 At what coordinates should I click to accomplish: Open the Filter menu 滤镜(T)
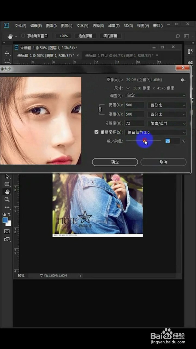[x=114, y=26]
